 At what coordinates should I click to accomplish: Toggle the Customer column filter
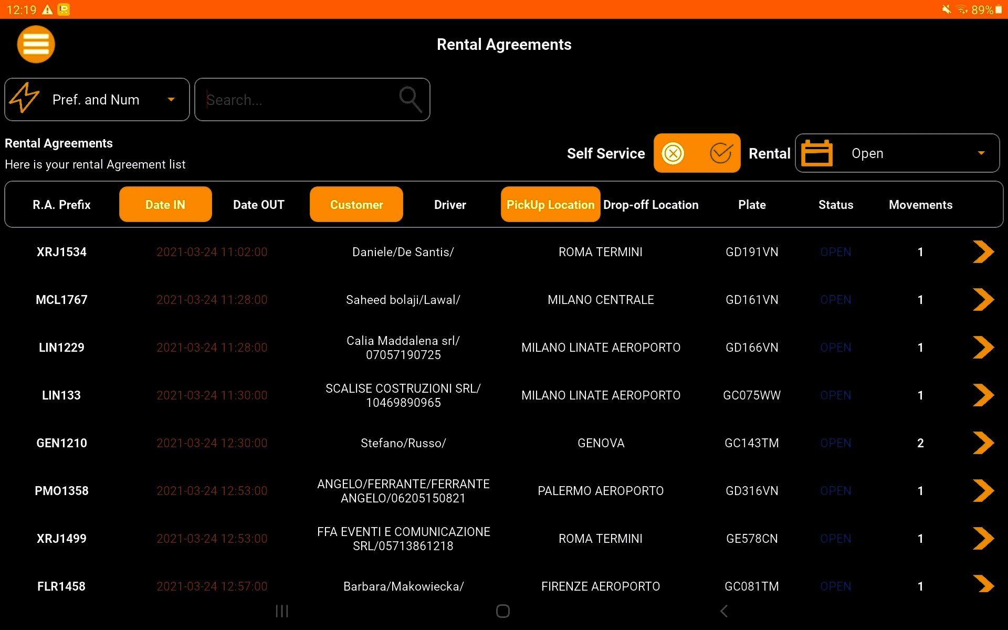pos(356,205)
